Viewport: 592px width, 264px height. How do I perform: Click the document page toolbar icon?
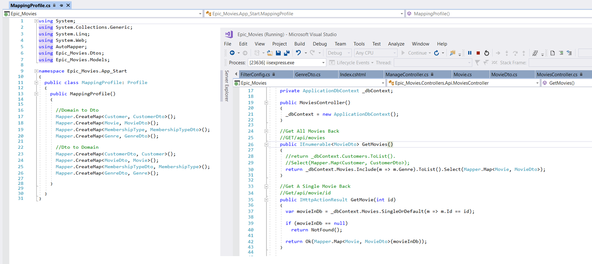click(553, 53)
